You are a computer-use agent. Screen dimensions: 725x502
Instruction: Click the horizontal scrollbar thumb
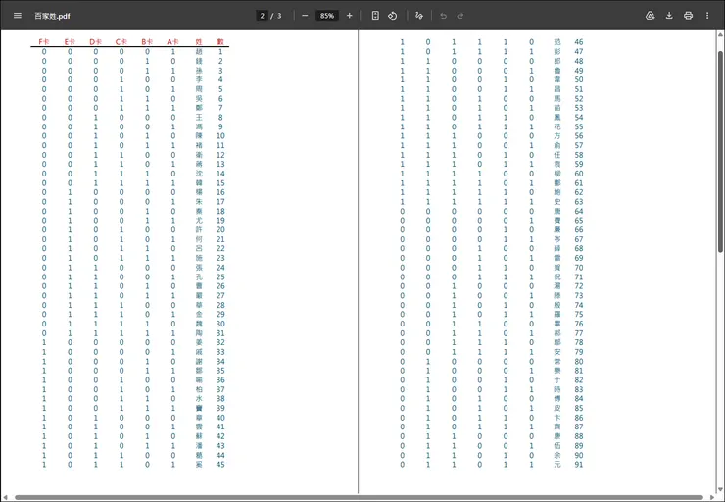click(x=359, y=498)
